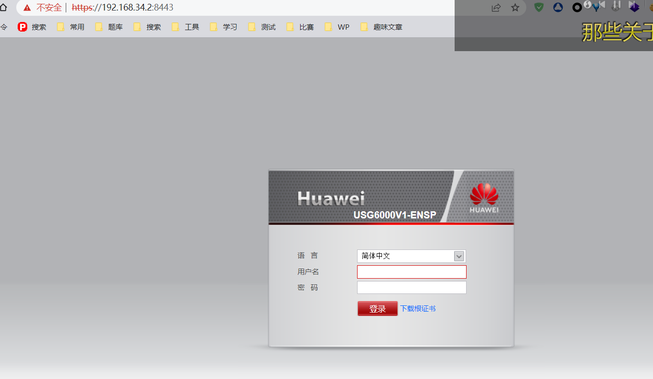This screenshot has width=653, height=379.
Task: Click the 不安全 security label
Action: click(x=49, y=8)
